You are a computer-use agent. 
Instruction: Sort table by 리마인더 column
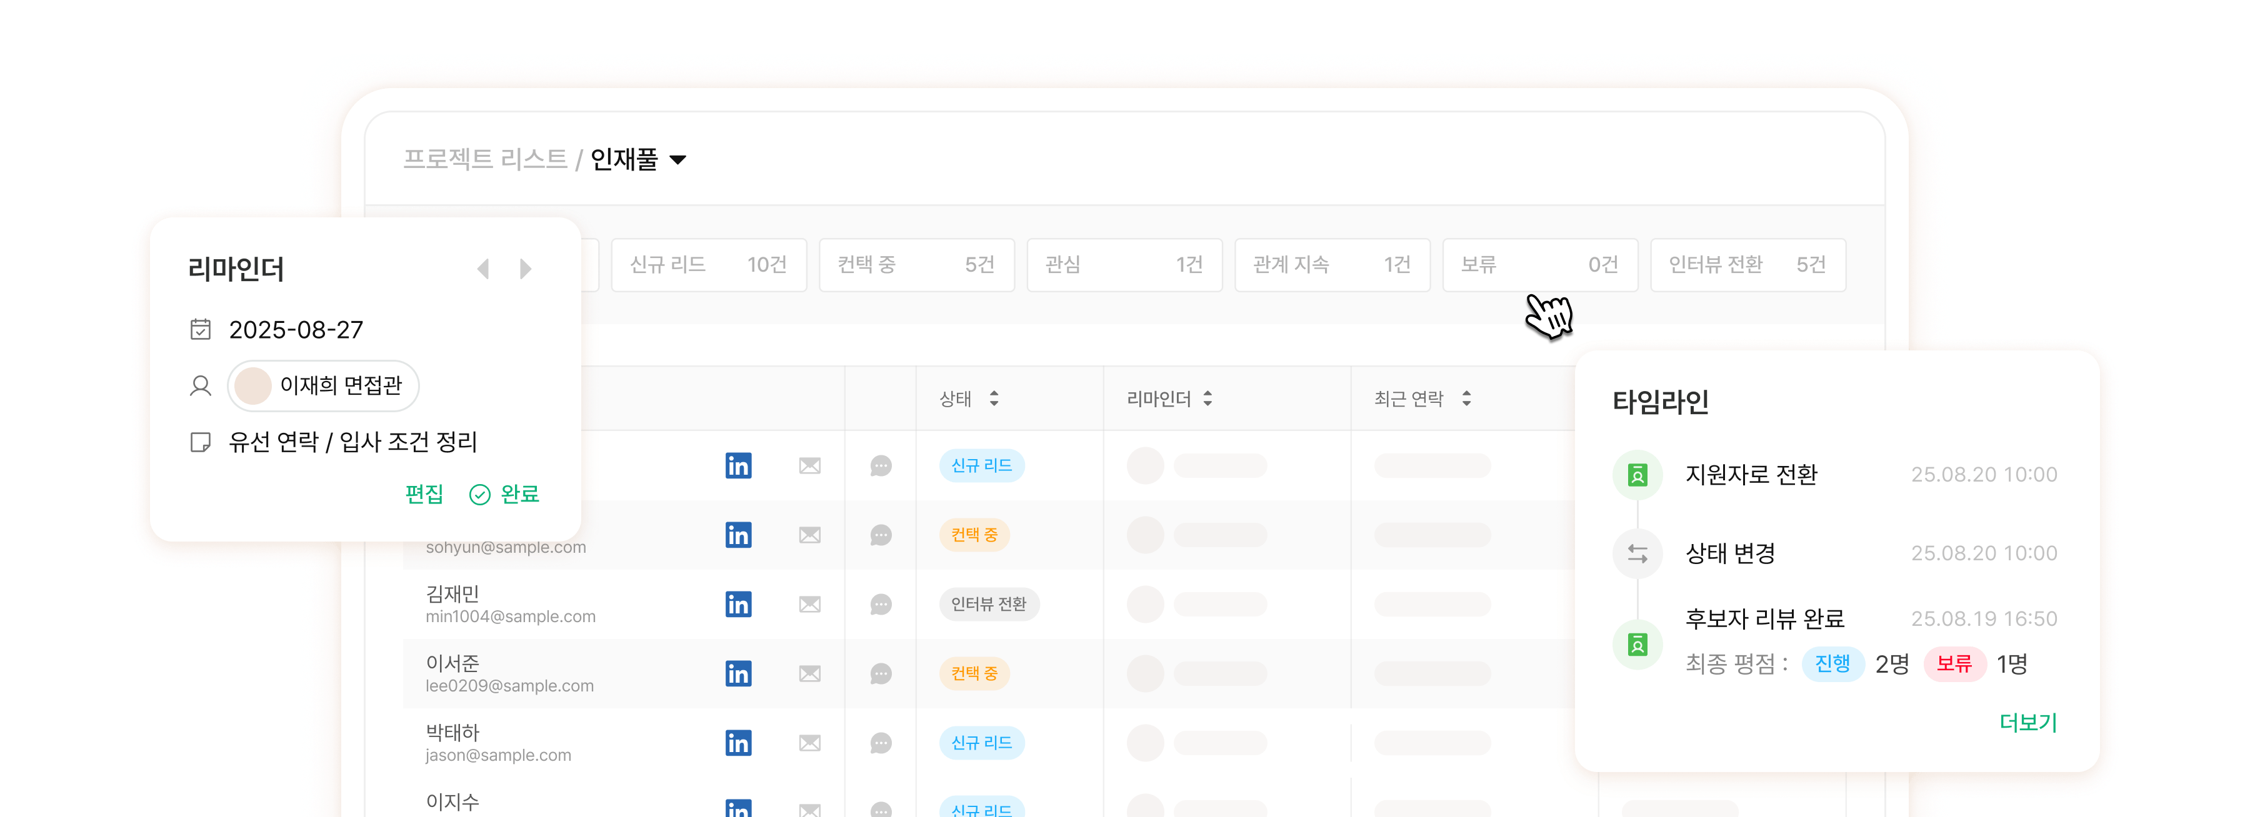click(x=1207, y=399)
